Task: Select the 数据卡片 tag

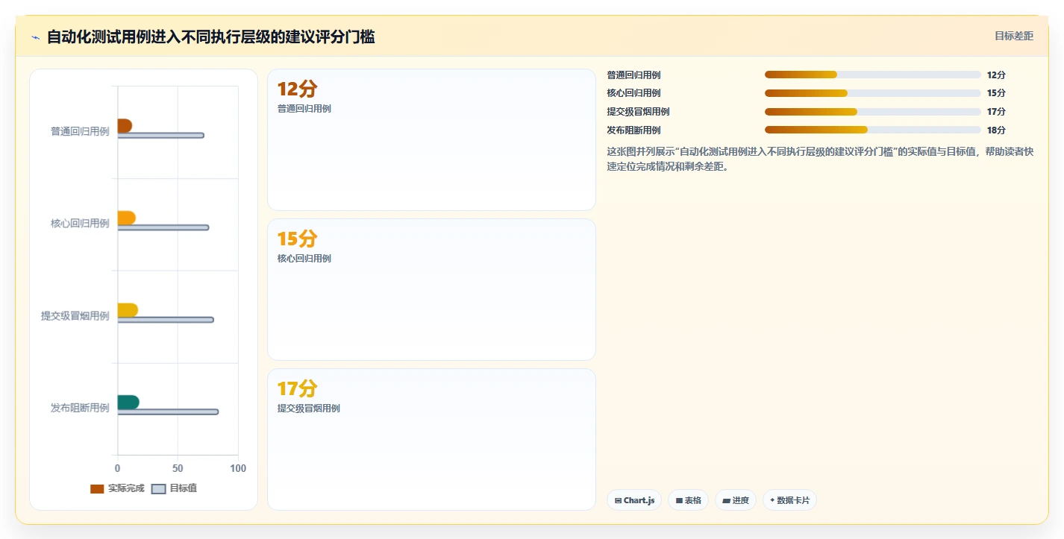Action: [789, 500]
